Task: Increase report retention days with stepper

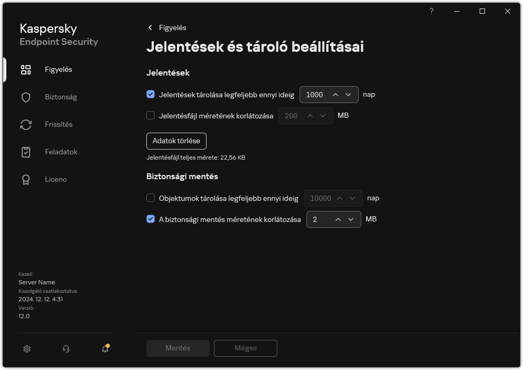Action: [336, 95]
